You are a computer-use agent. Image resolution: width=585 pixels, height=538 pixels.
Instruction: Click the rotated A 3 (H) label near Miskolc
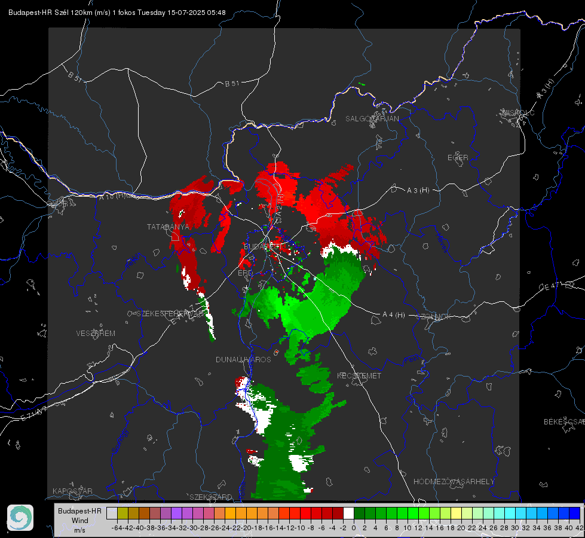[546, 89]
